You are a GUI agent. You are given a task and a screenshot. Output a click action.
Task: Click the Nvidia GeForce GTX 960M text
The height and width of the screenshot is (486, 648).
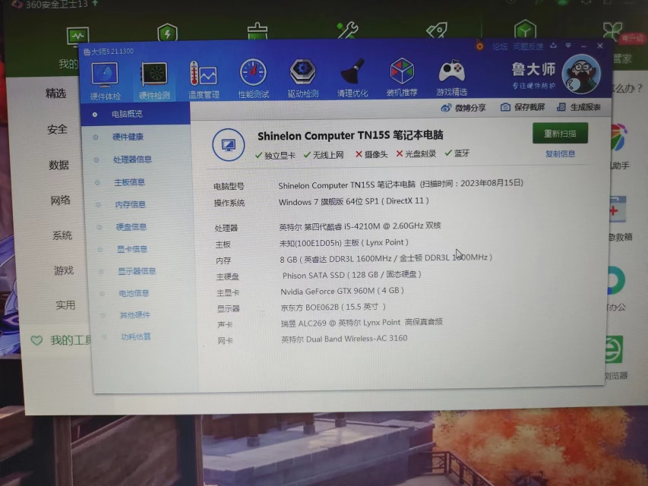[x=342, y=291]
